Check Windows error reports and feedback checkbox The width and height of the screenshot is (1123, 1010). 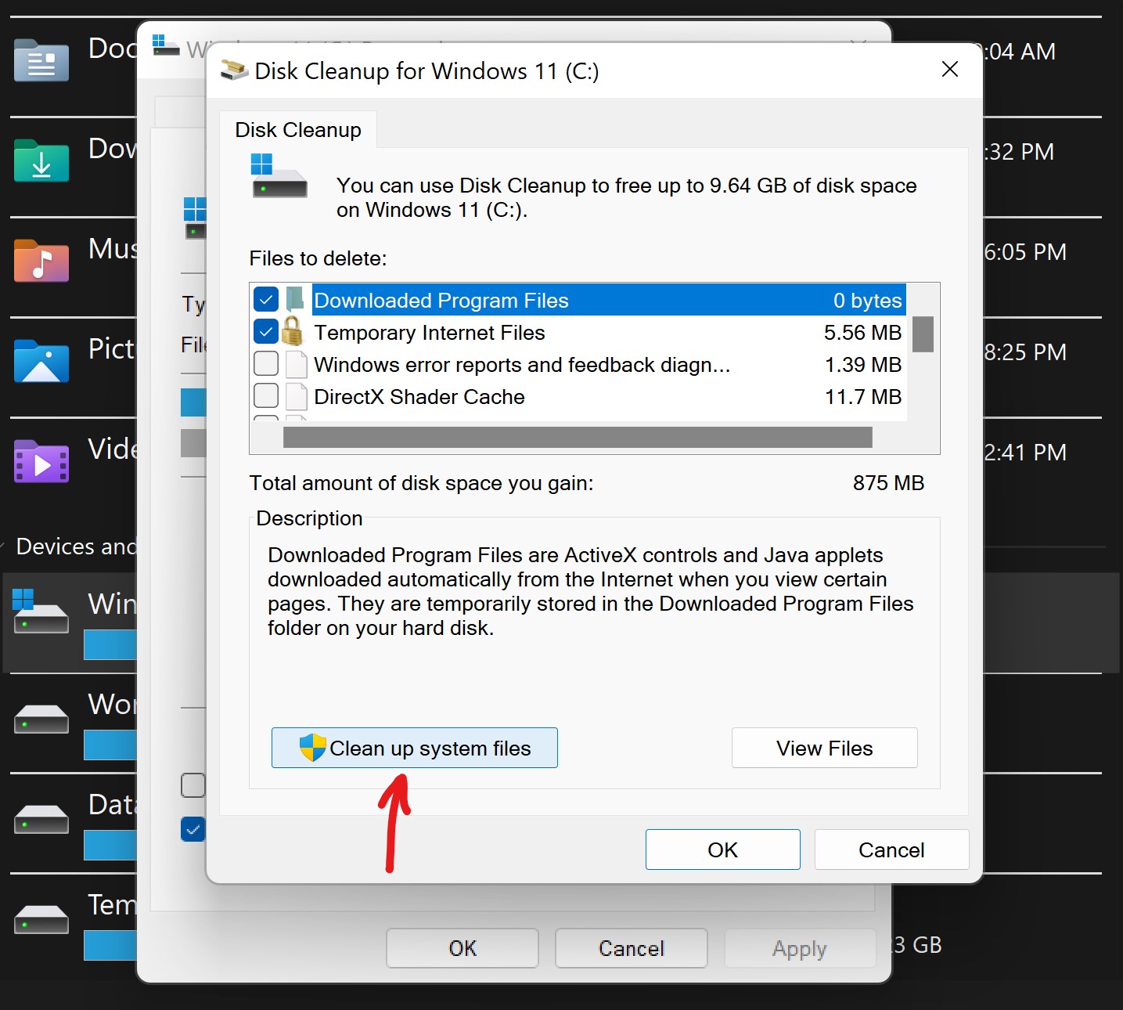[x=266, y=364]
